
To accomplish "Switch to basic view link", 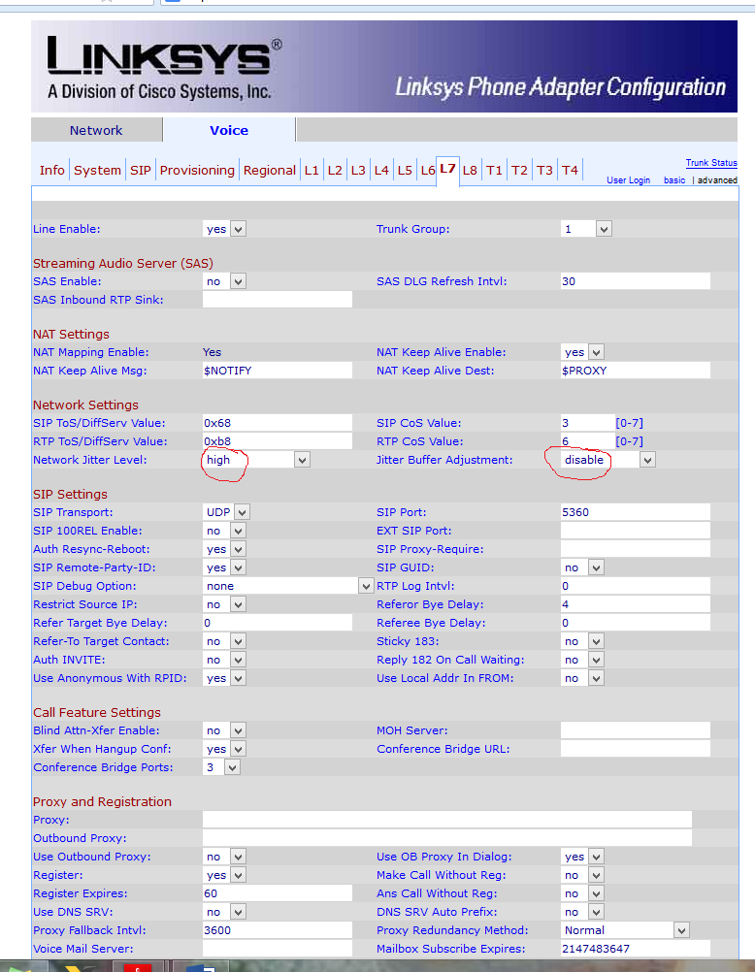I will 674,179.
